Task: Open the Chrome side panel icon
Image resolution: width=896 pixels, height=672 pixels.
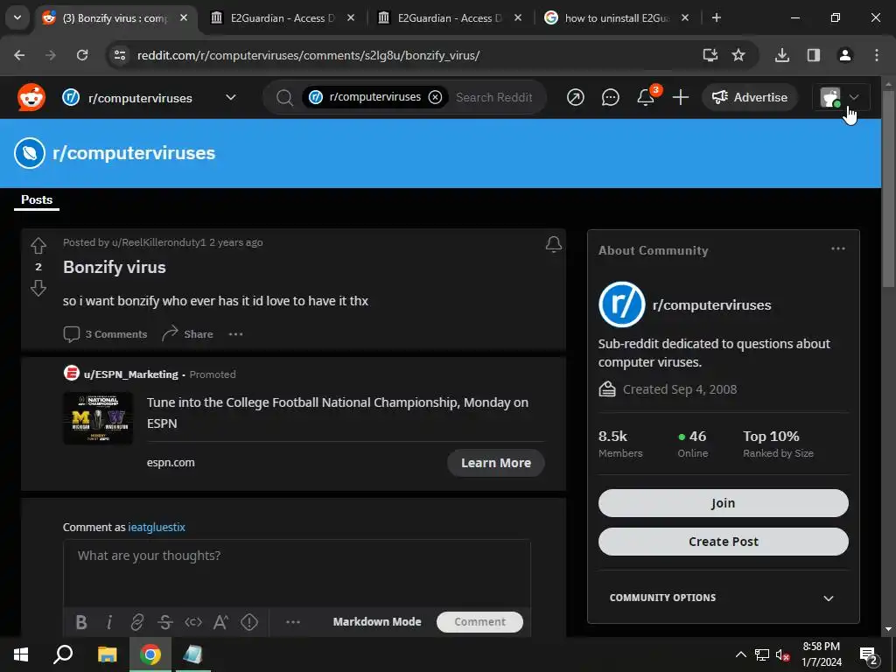Action: click(x=813, y=55)
